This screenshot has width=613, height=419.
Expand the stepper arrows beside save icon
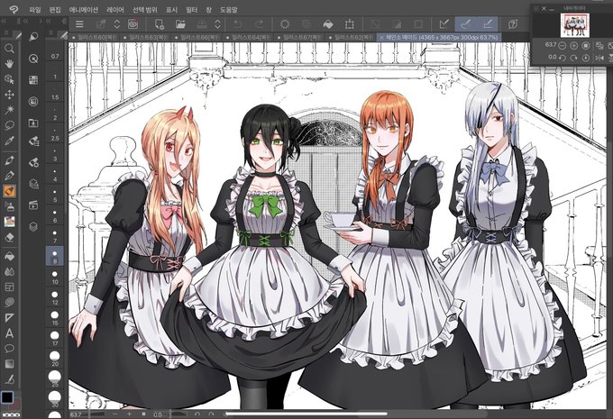tap(218, 24)
